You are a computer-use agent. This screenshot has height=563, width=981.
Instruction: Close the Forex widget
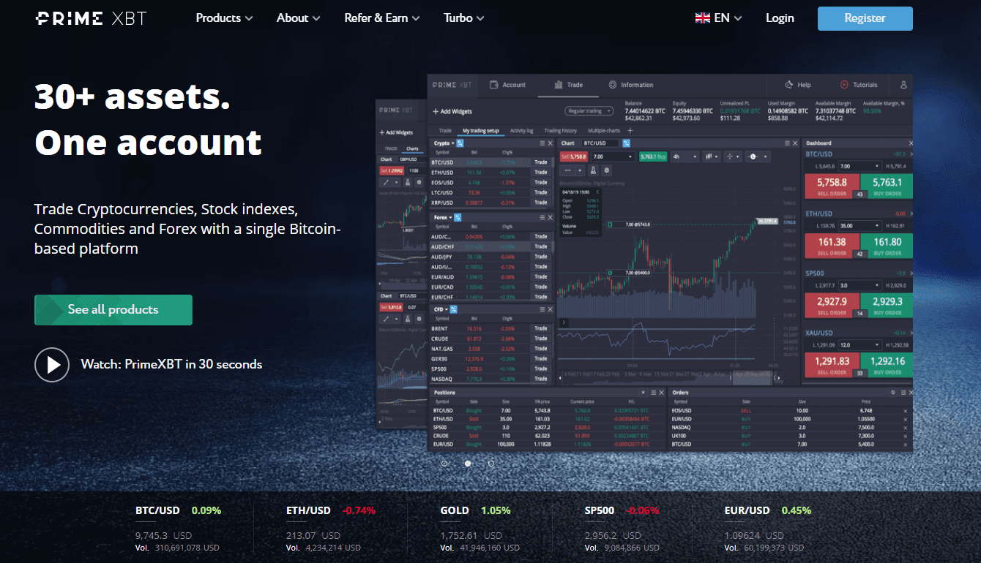point(550,217)
